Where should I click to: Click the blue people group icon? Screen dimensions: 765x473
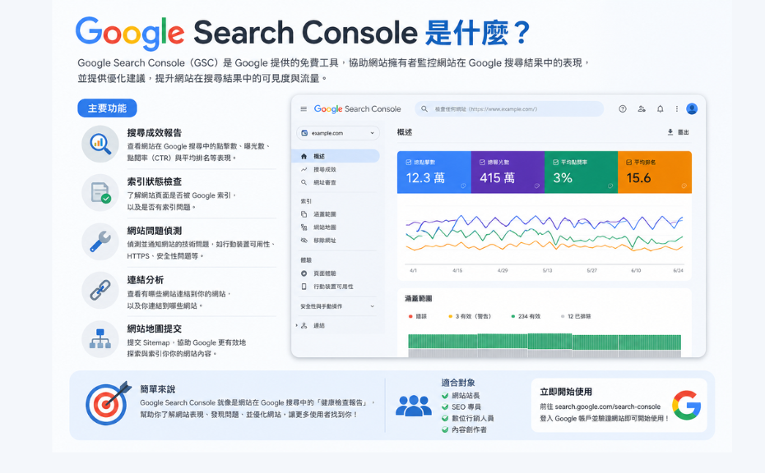pos(414,406)
